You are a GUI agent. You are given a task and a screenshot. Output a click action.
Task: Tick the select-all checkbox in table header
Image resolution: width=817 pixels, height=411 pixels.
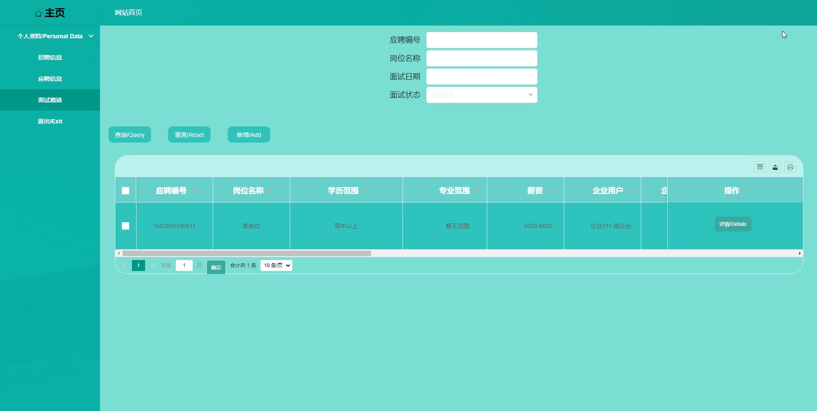(x=126, y=191)
